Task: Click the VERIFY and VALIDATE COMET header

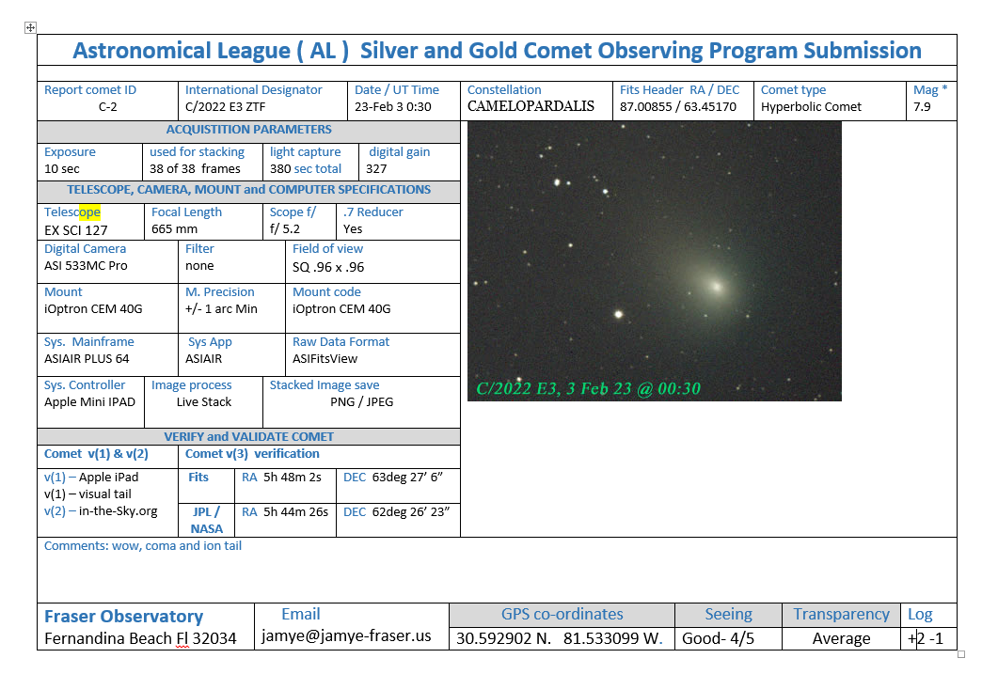Action: coord(248,437)
